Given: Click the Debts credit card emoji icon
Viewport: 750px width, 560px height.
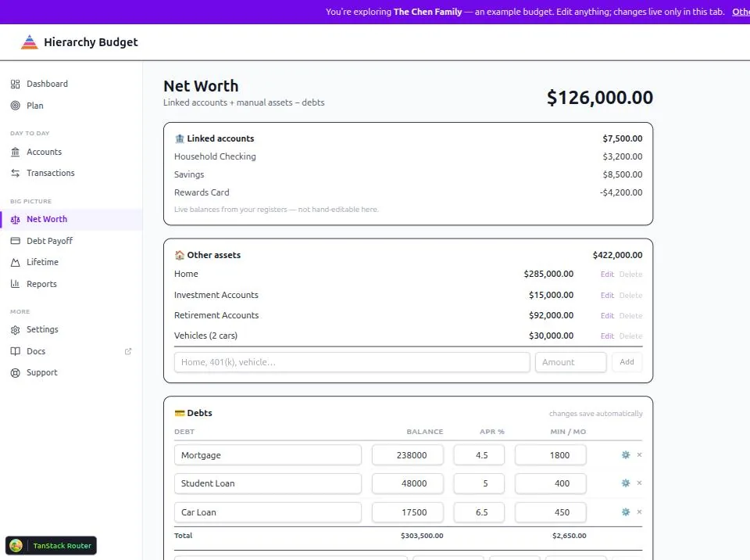Looking at the screenshot, I should pos(180,413).
